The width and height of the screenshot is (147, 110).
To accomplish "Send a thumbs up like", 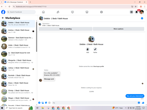I will tap(143, 103).
